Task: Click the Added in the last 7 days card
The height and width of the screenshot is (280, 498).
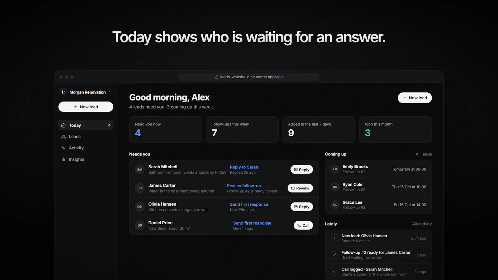Action: point(319,130)
